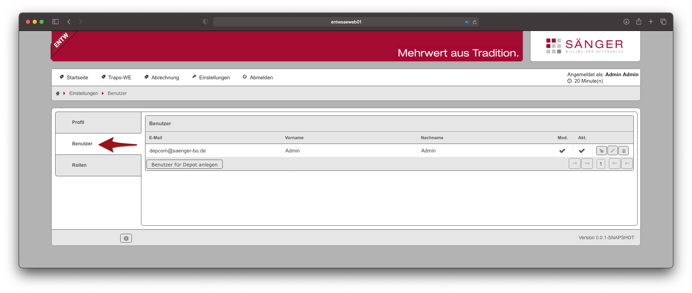Click the Akt. column header

coord(582,138)
